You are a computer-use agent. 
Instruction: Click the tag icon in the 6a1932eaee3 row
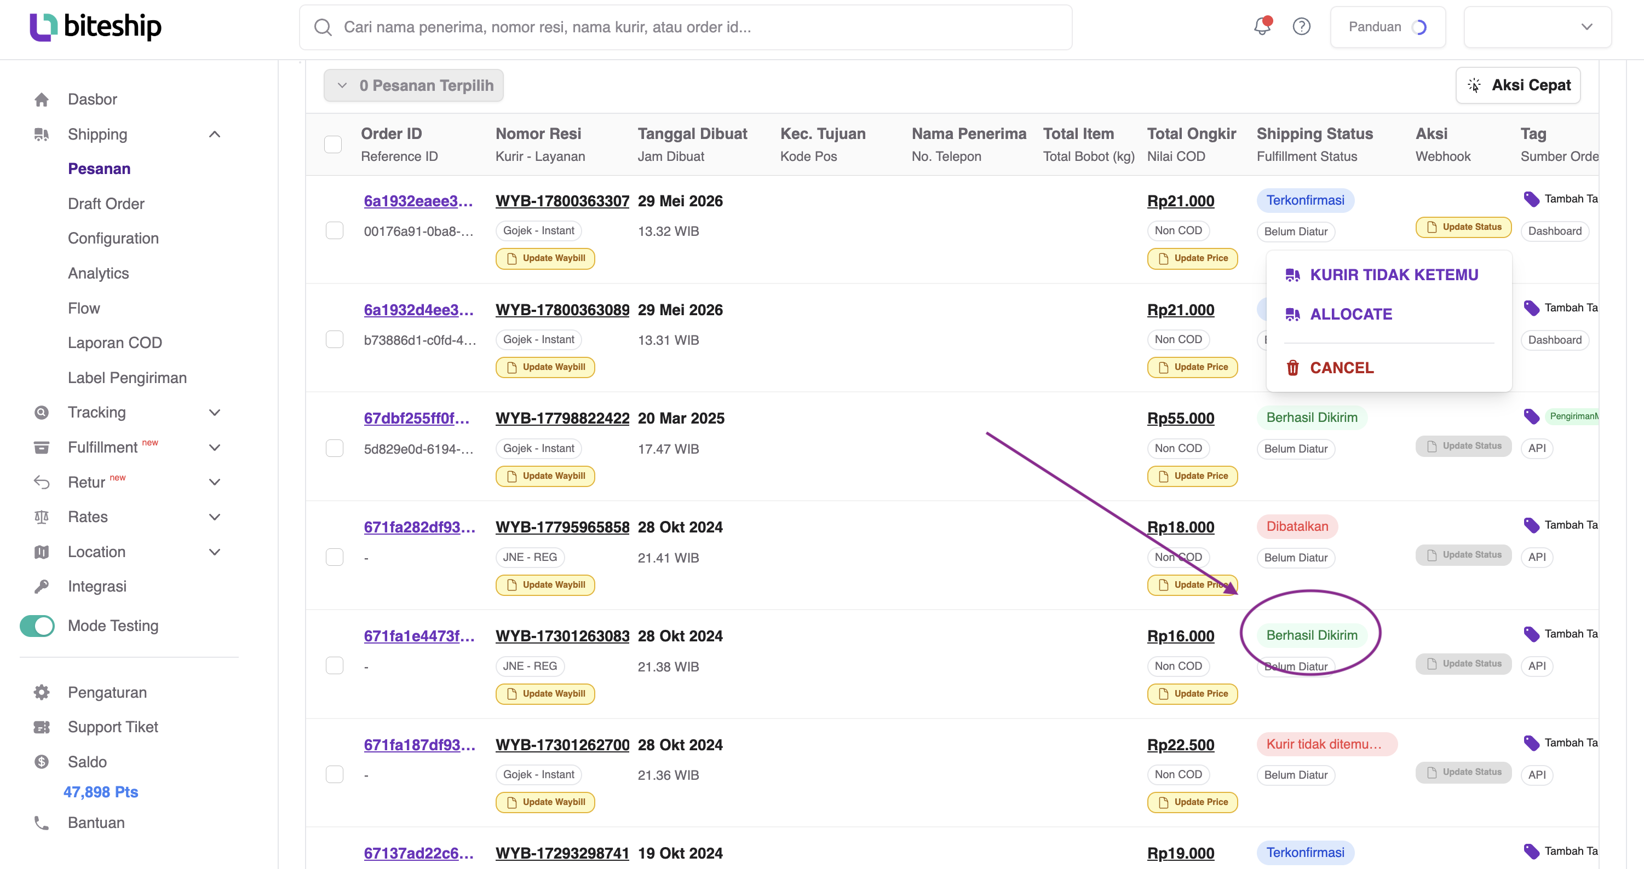1532,199
